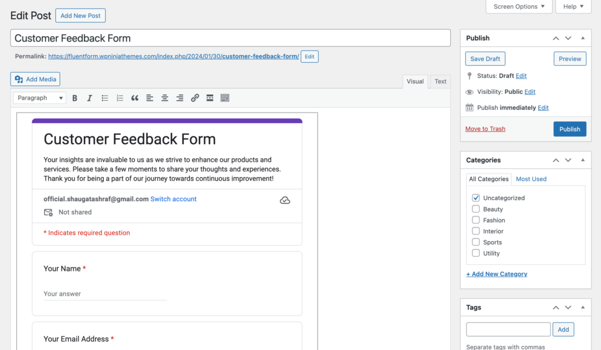Click the Preview button
This screenshot has height=350, width=601.
click(x=570, y=59)
